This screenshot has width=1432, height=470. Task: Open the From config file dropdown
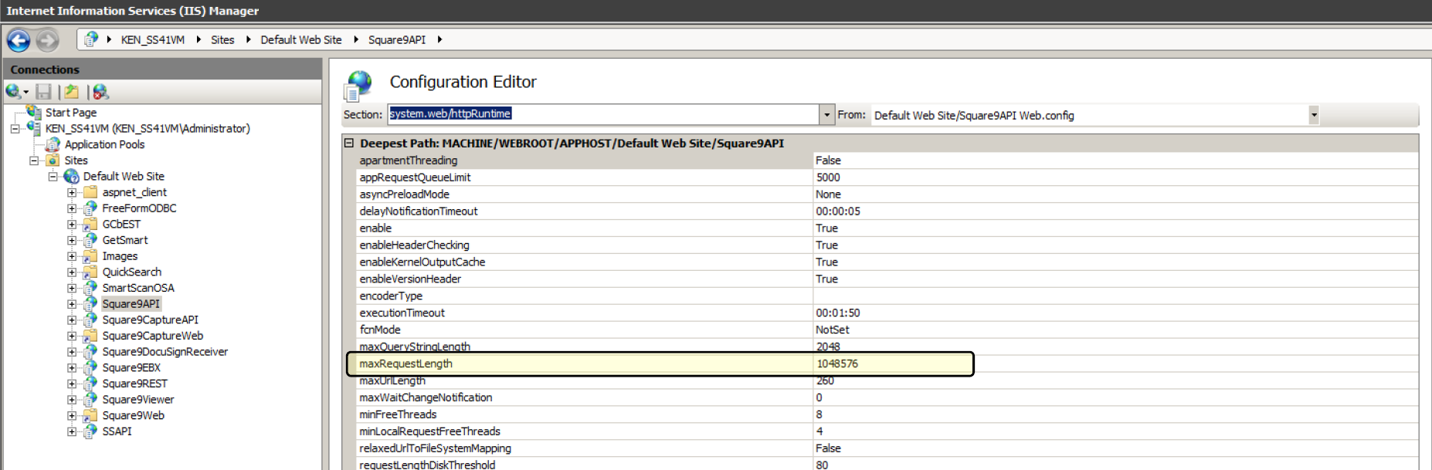1313,115
